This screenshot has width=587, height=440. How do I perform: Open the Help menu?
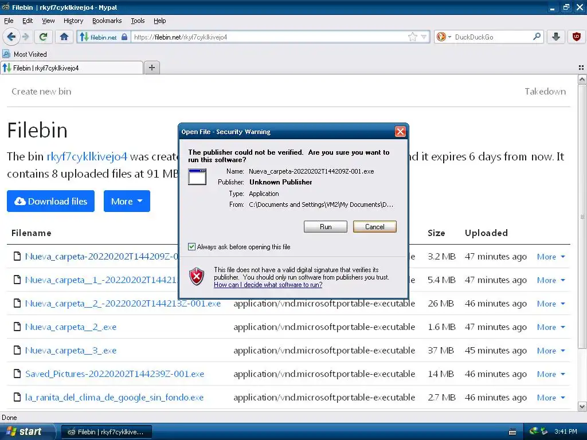click(160, 21)
